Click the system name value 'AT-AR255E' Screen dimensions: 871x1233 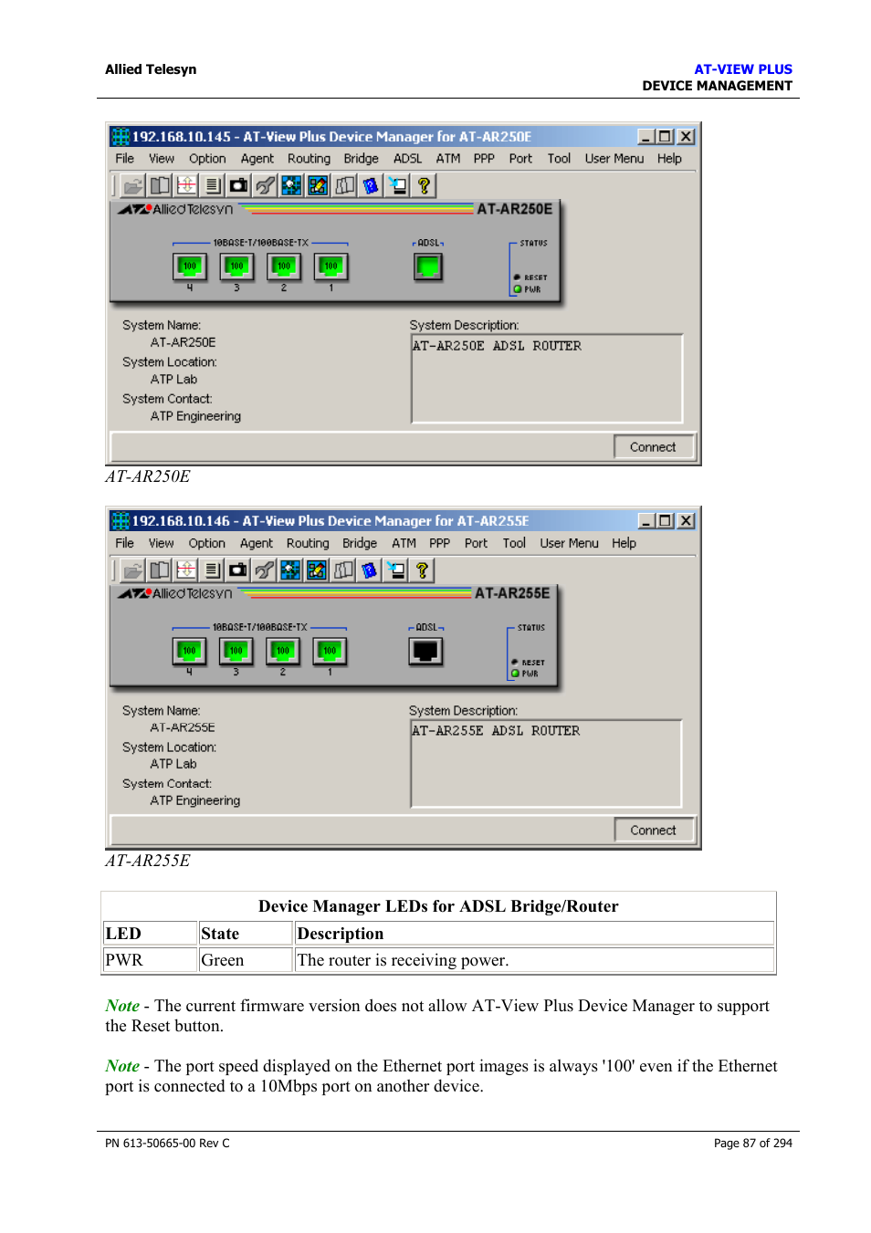[x=183, y=727]
